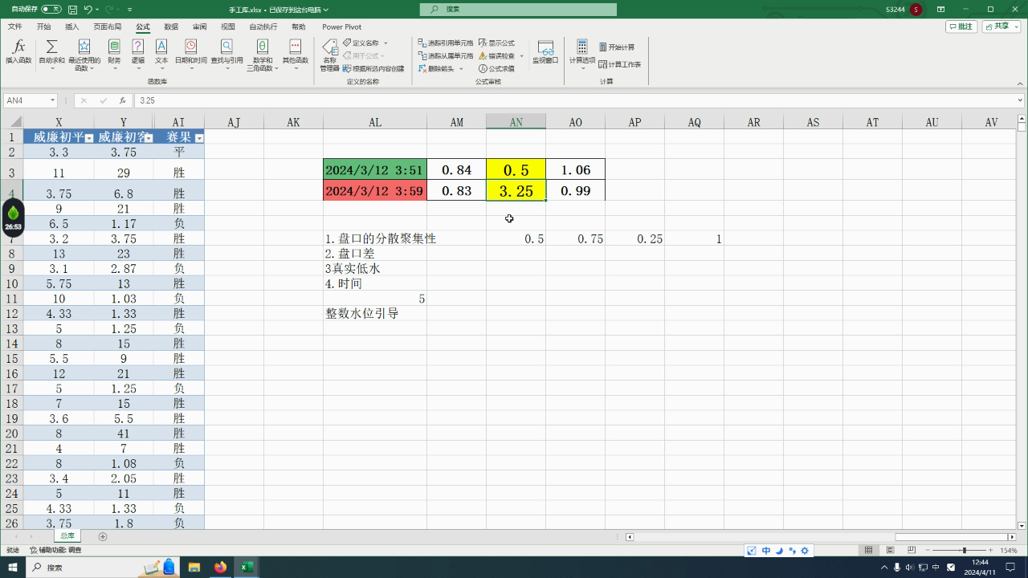Viewport: 1028px width, 578px height.
Task: Click Remove Arrows (删除箭头) button
Action: [436, 68]
